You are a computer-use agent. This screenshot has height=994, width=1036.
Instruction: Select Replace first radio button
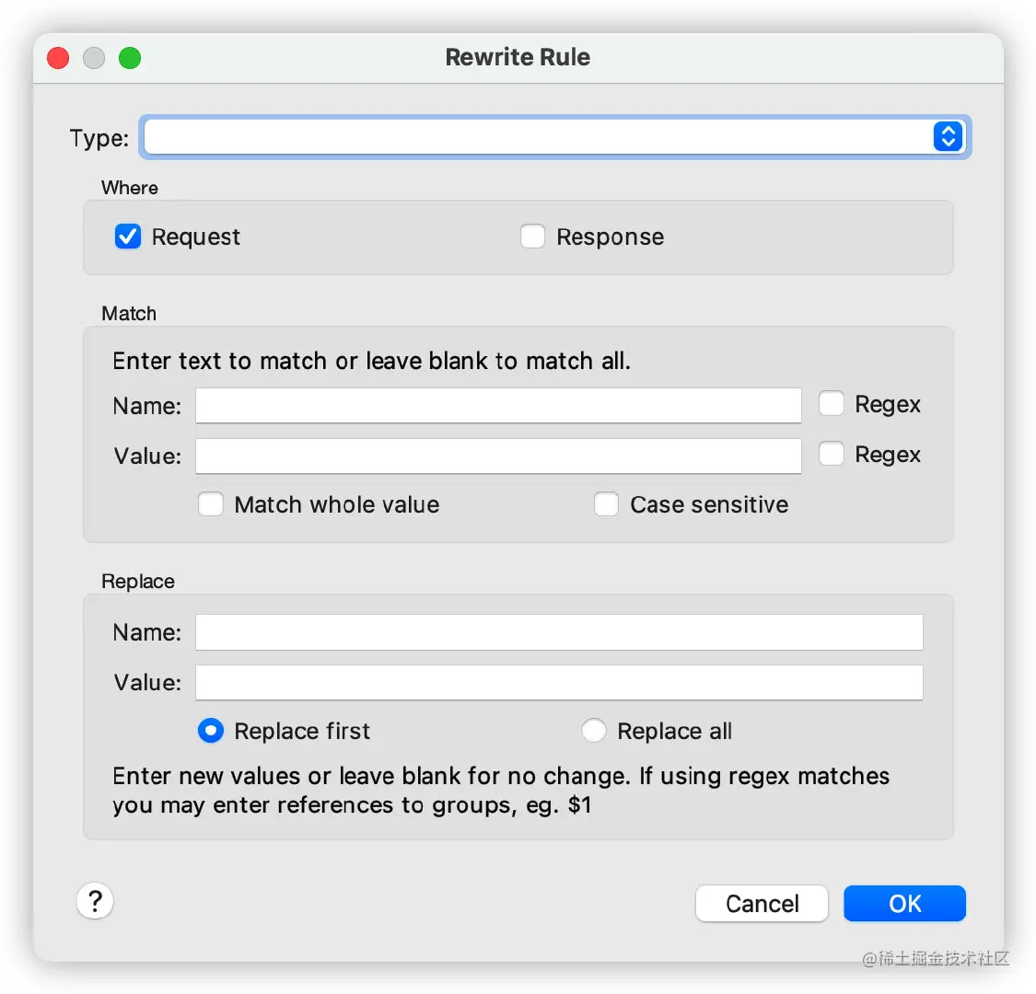click(x=211, y=731)
